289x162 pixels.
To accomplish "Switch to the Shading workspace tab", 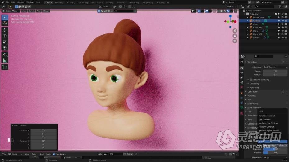I will [x=110, y=3].
